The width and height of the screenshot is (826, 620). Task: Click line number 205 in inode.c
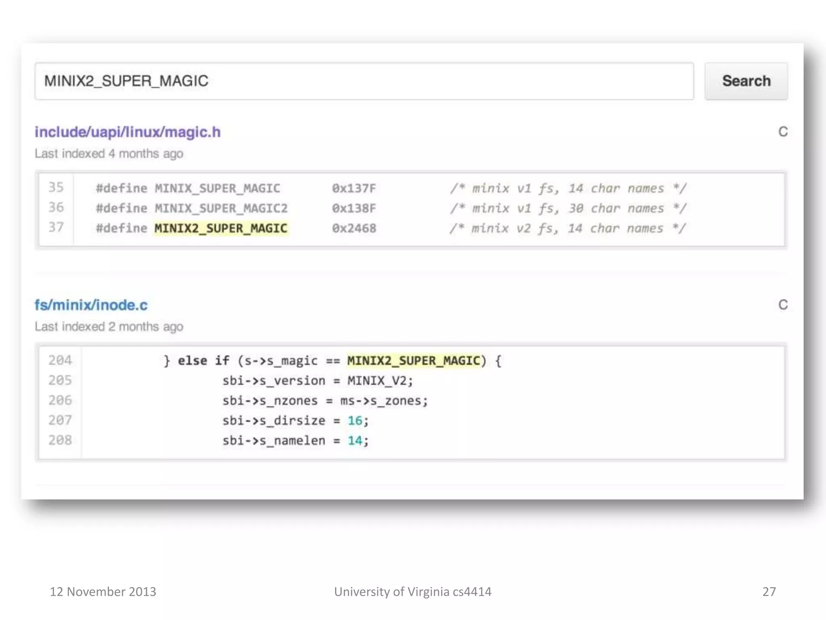pos(60,380)
